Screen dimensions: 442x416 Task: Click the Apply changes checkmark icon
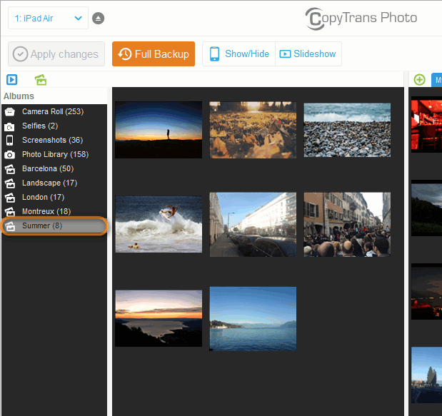click(20, 54)
